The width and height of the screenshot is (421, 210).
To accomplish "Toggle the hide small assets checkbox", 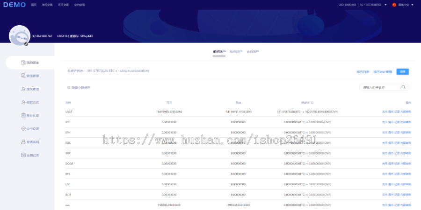I will (x=69, y=87).
